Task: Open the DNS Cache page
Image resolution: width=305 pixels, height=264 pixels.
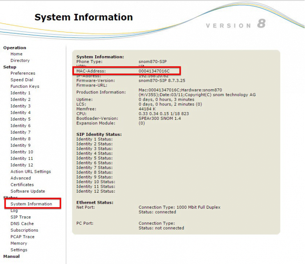Action: pyautogui.click(x=22, y=224)
